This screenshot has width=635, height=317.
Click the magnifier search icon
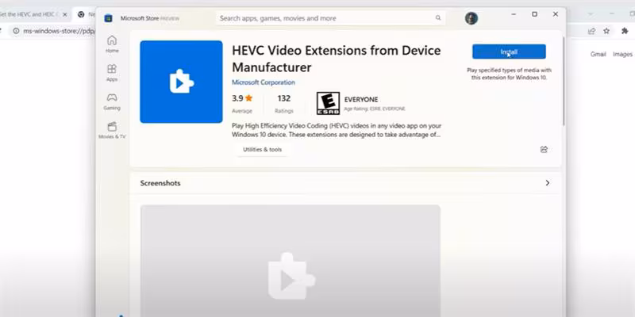point(438,18)
